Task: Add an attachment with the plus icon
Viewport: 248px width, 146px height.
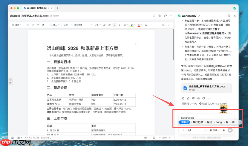Action: (x=183, y=130)
